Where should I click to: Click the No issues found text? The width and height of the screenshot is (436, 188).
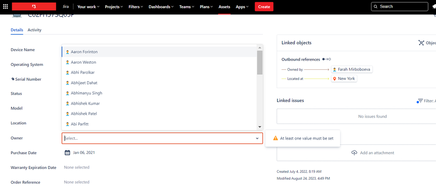point(372,116)
